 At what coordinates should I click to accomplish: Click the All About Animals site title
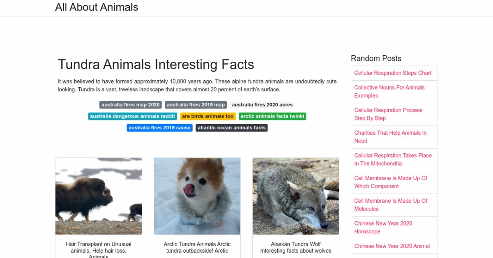point(97,7)
